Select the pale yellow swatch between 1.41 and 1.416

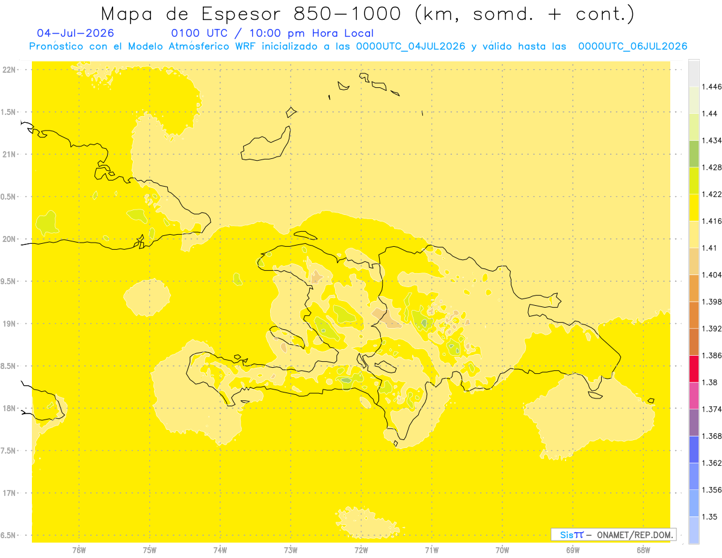tap(694, 234)
